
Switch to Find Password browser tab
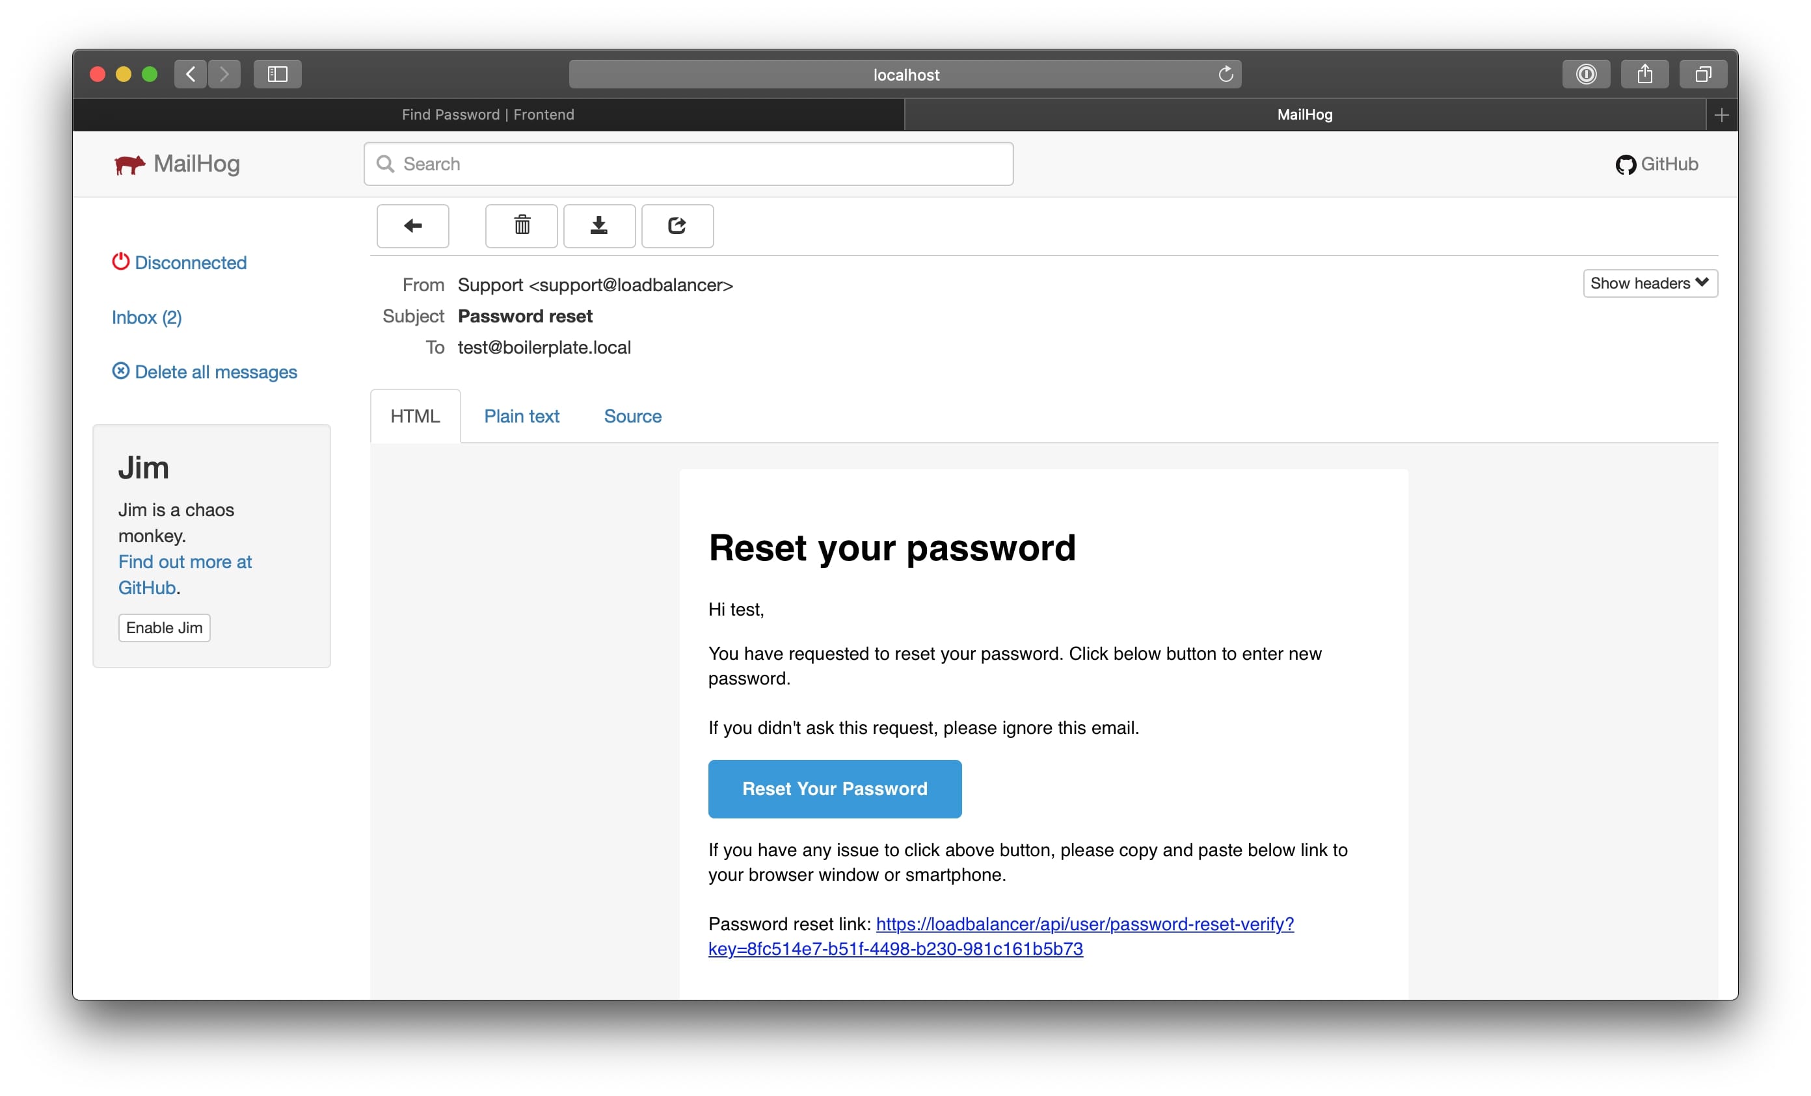[488, 114]
